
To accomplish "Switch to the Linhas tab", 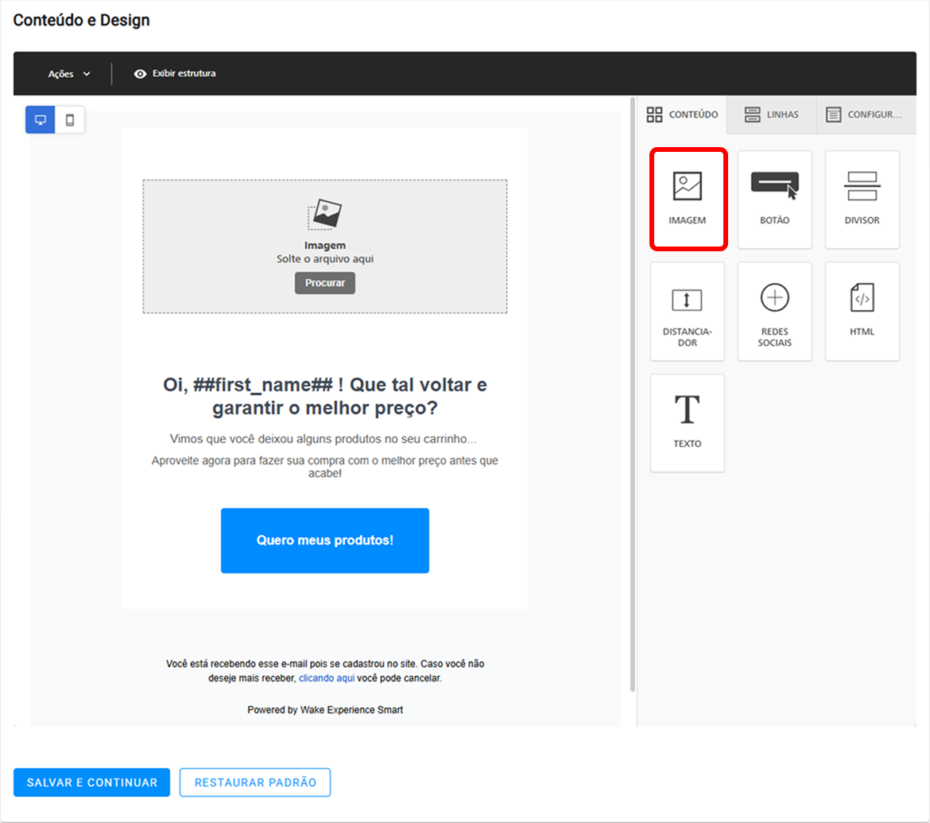I will (772, 115).
